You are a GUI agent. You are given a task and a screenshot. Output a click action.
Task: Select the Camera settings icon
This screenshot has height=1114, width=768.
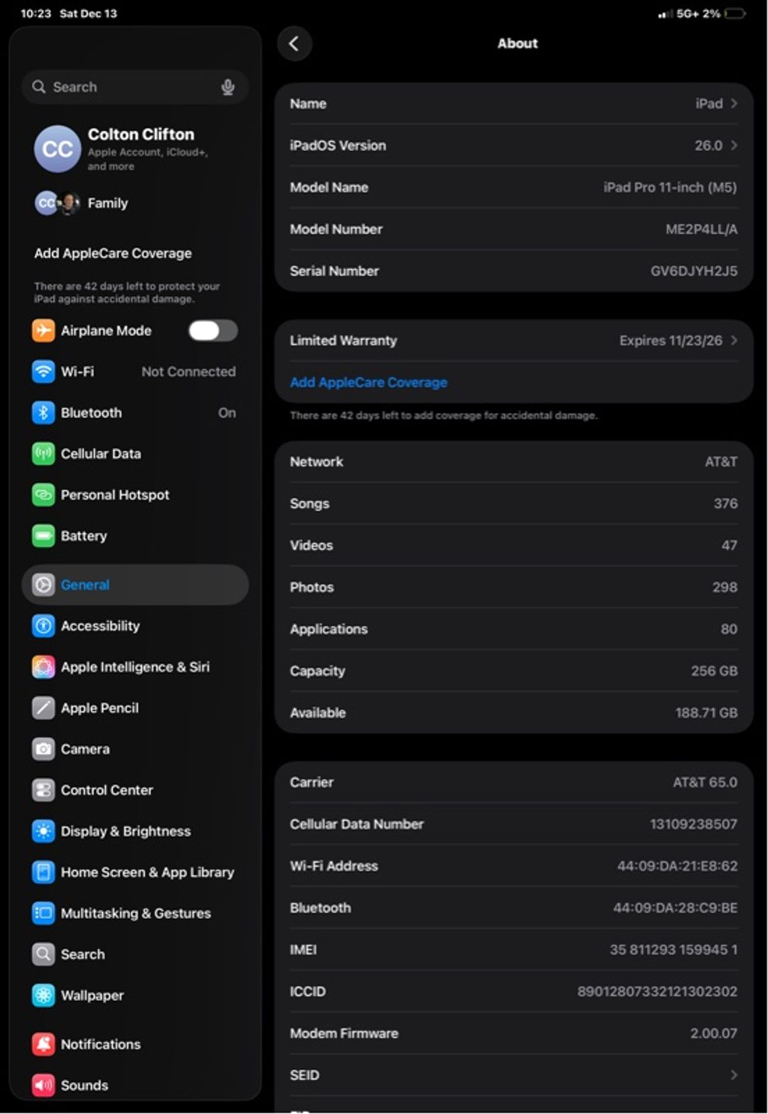[43, 749]
